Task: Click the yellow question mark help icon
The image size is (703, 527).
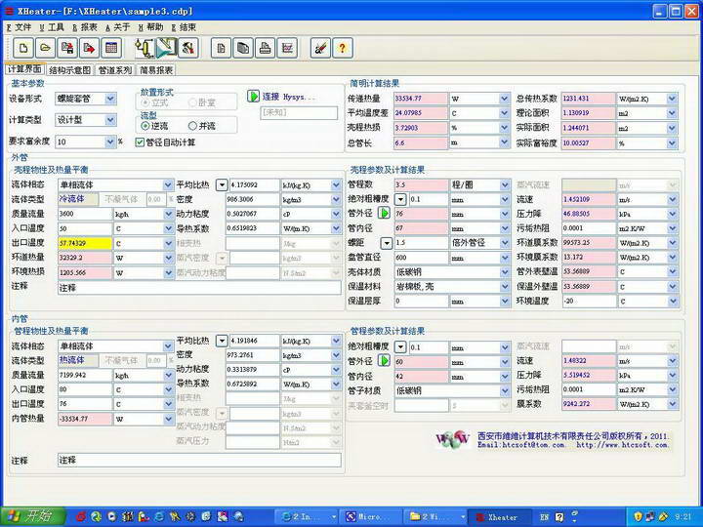Action: pyautogui.click(x=343, y=47)
